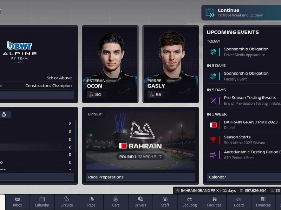Select Pierre Gasly driver card
This screenshot has height=210, width=281.
point(171,64)
